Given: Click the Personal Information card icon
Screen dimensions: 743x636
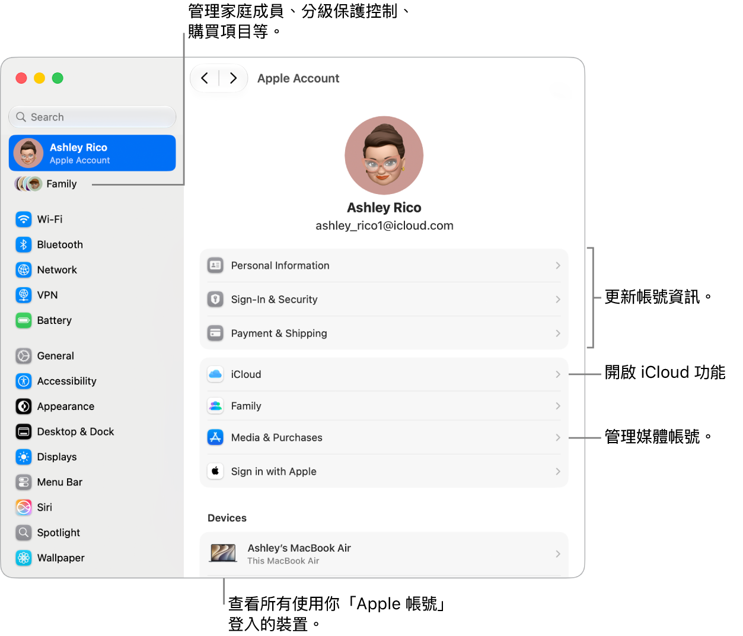Looking at the screenshot, I should pyautogui.click(x=215, y=265).
